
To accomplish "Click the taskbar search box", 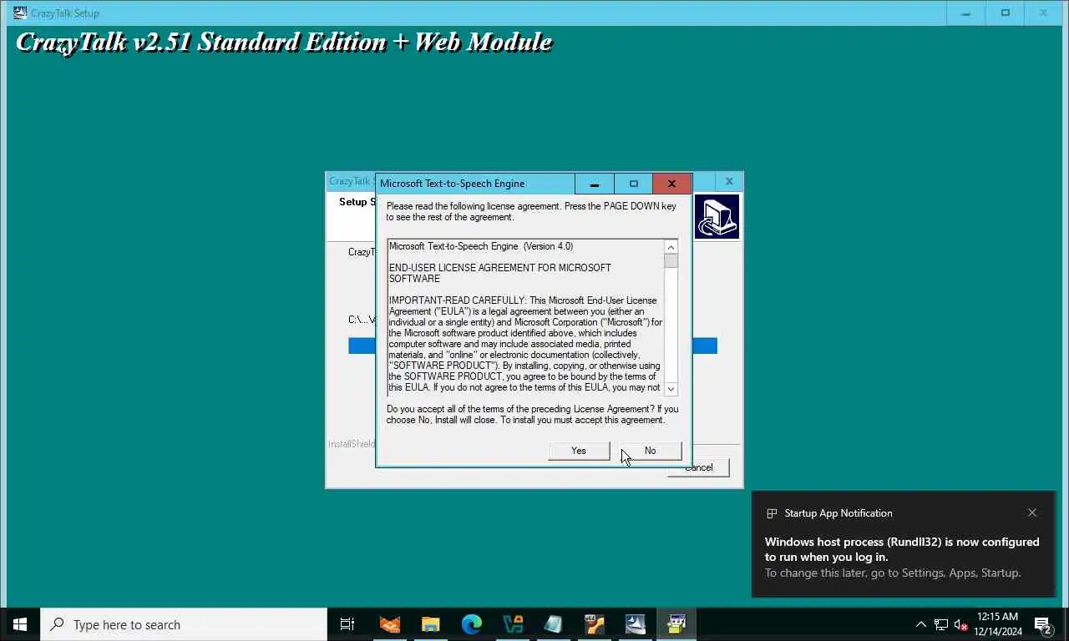I will click(184, 624).
